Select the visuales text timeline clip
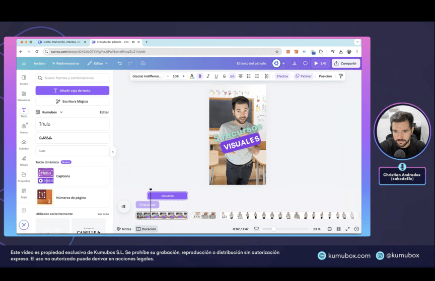 (x=168, y=196)
